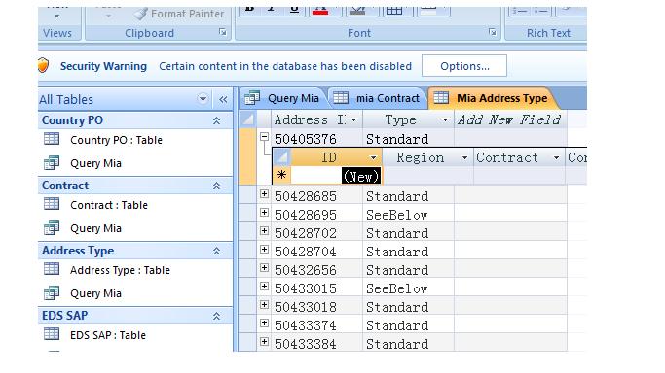Click the (New) ID input cell
The height and width of the screenshot is (373, 665).
coord(336,176)
